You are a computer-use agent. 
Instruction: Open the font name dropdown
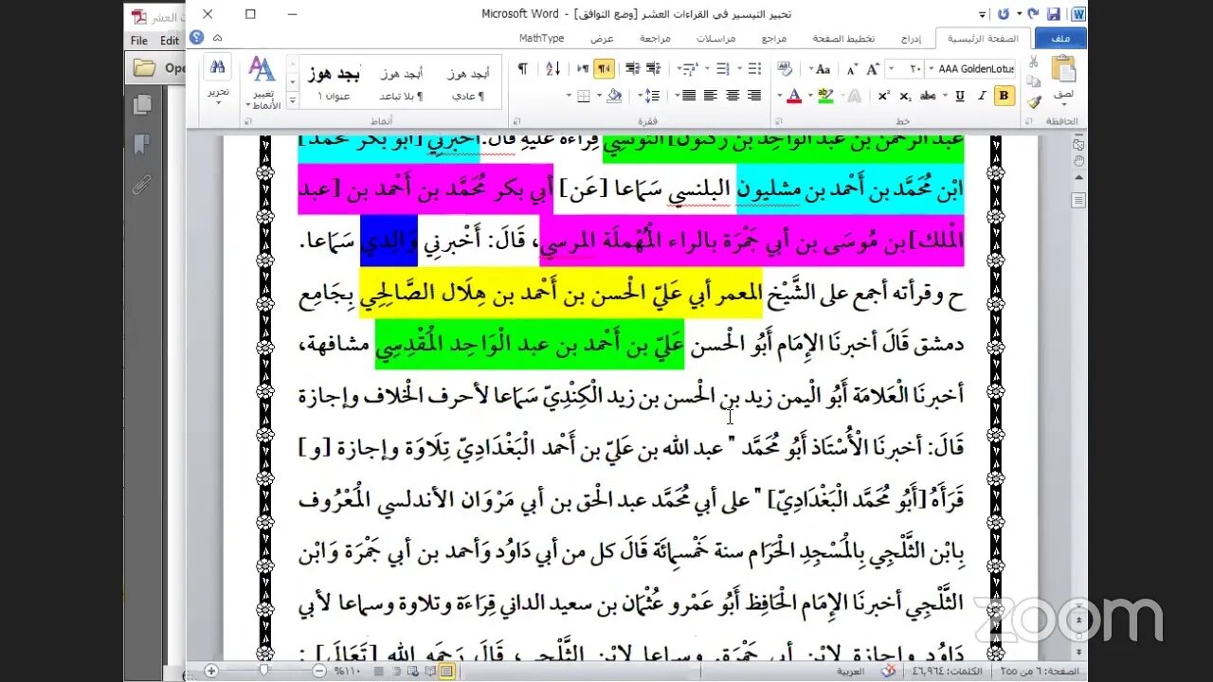pyautogui.click(x=930, y=69)
